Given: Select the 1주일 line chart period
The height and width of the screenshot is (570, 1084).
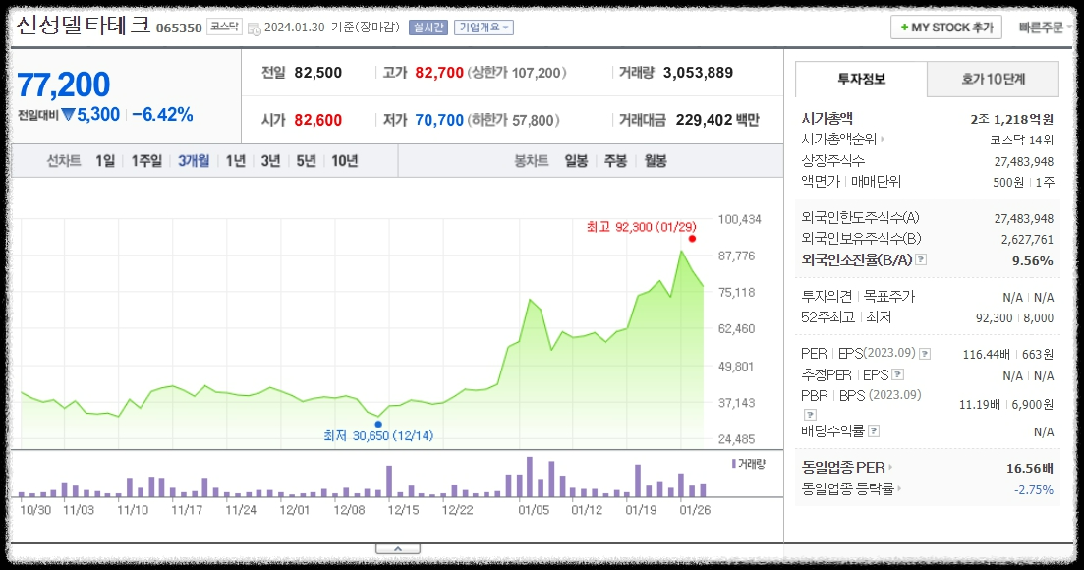Looking at the screenshot, I should tap(146, 161).
